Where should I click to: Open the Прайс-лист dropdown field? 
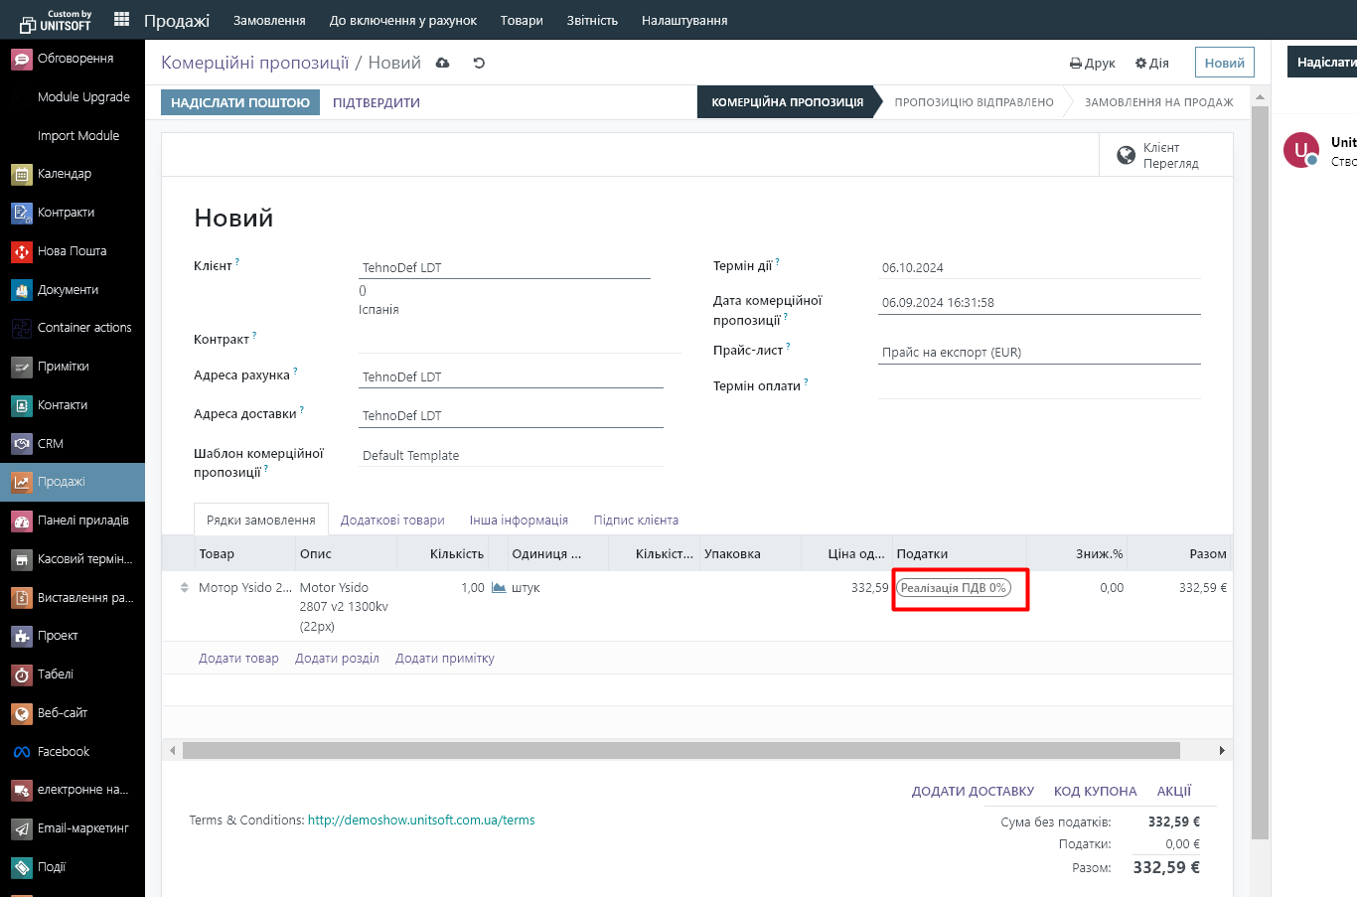point(1038,353)
